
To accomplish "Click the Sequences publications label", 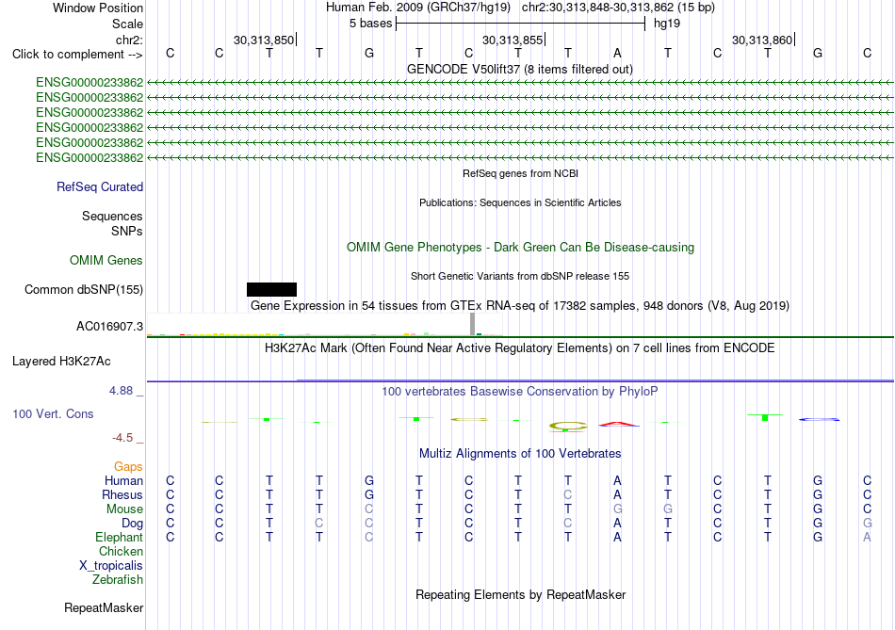I will [112, 216].
